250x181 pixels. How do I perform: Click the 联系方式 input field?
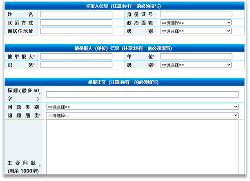76,23
